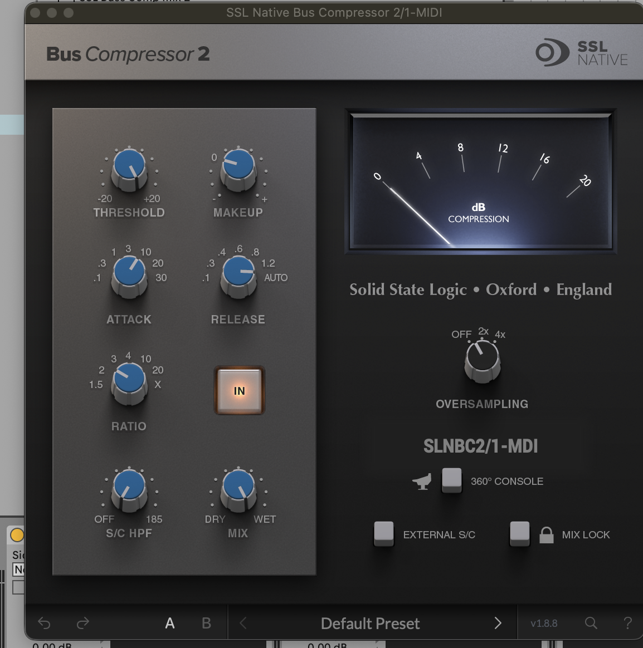Open the preset search magnifier icon
Viewport: 643px width, 648px height.
pyautogui.click(x=591, y=623)
